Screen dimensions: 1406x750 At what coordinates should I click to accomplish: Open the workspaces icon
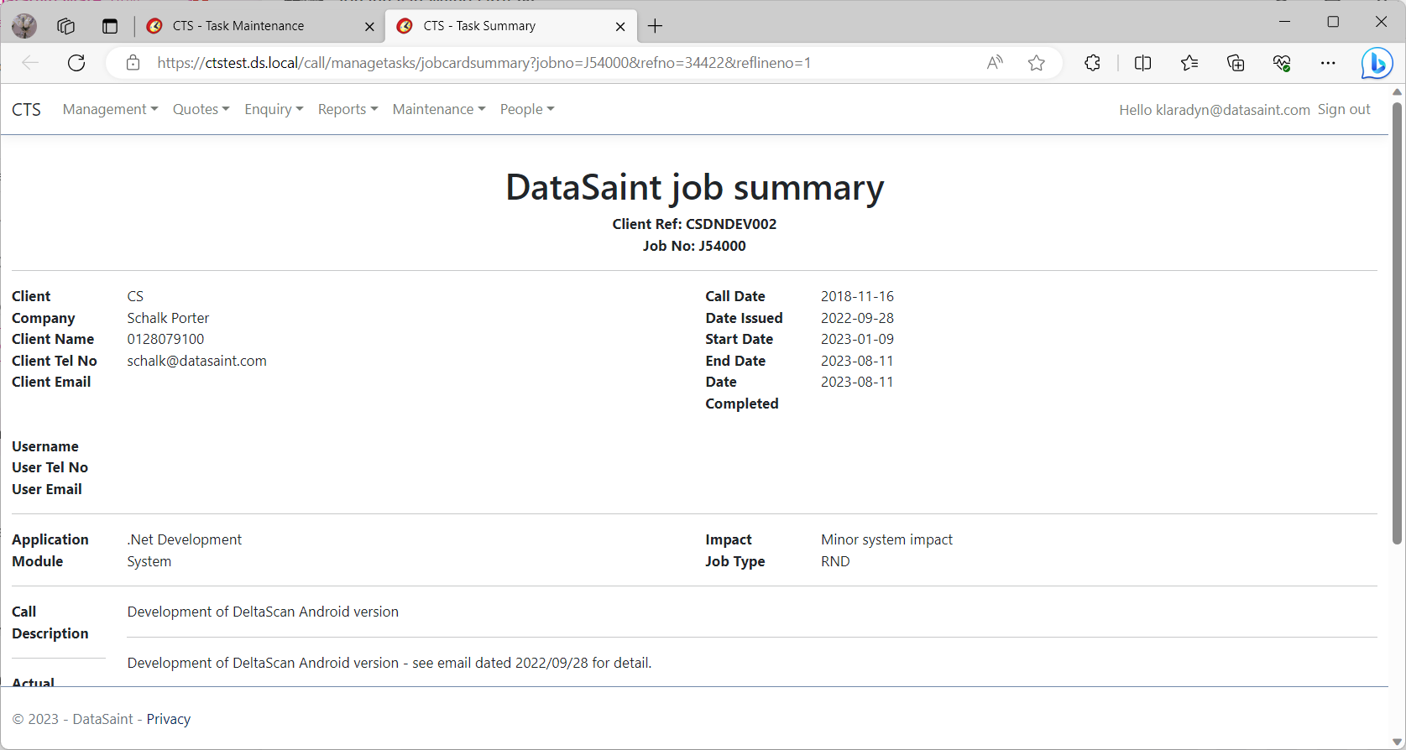click(x=66, y=26)
